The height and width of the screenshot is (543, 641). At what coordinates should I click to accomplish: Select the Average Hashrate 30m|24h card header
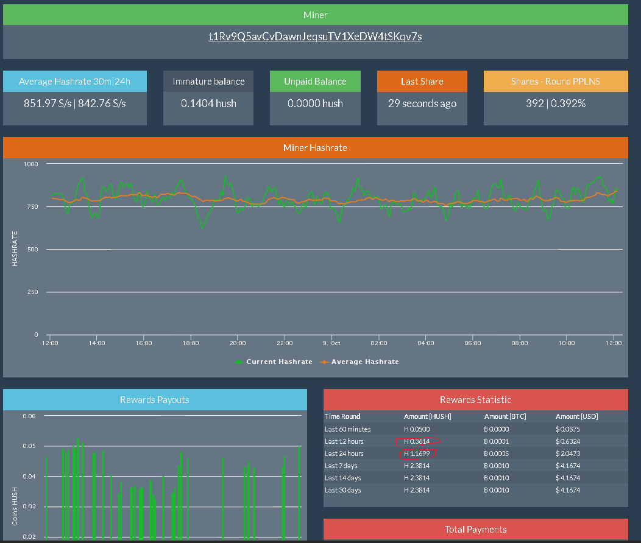click(75, 81)
